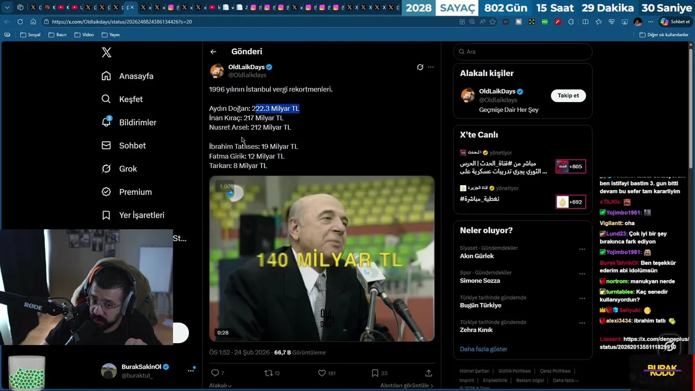Toggle browser split screen view

[585, 22]
